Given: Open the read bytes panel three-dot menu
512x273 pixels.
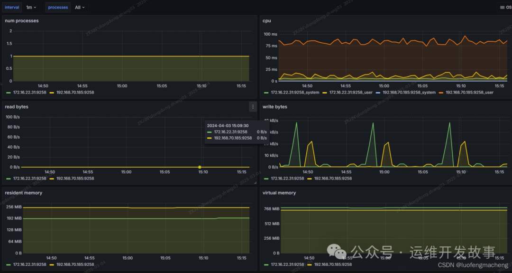Looking at the screenshot, I should (253, 106).
